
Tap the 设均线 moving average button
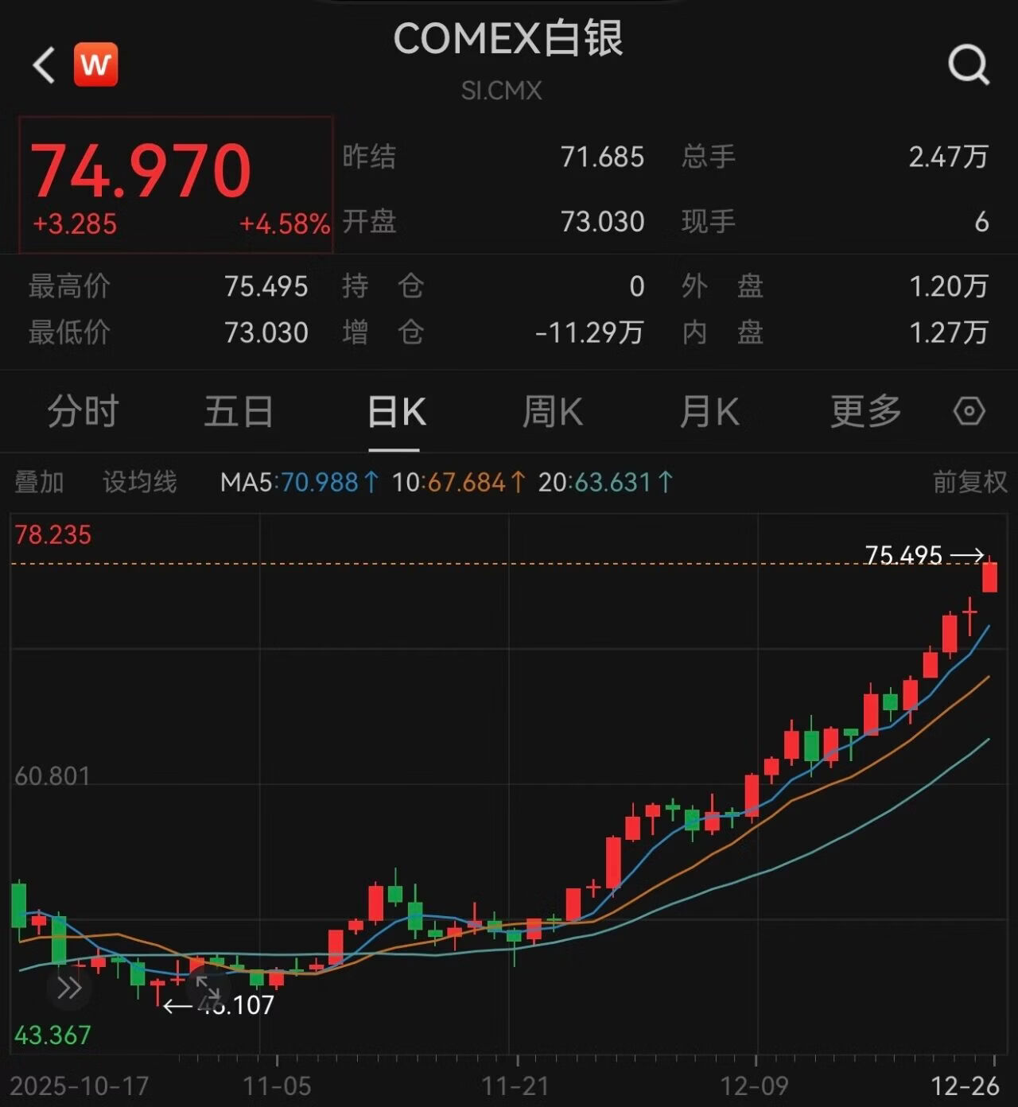pos(139,482)
